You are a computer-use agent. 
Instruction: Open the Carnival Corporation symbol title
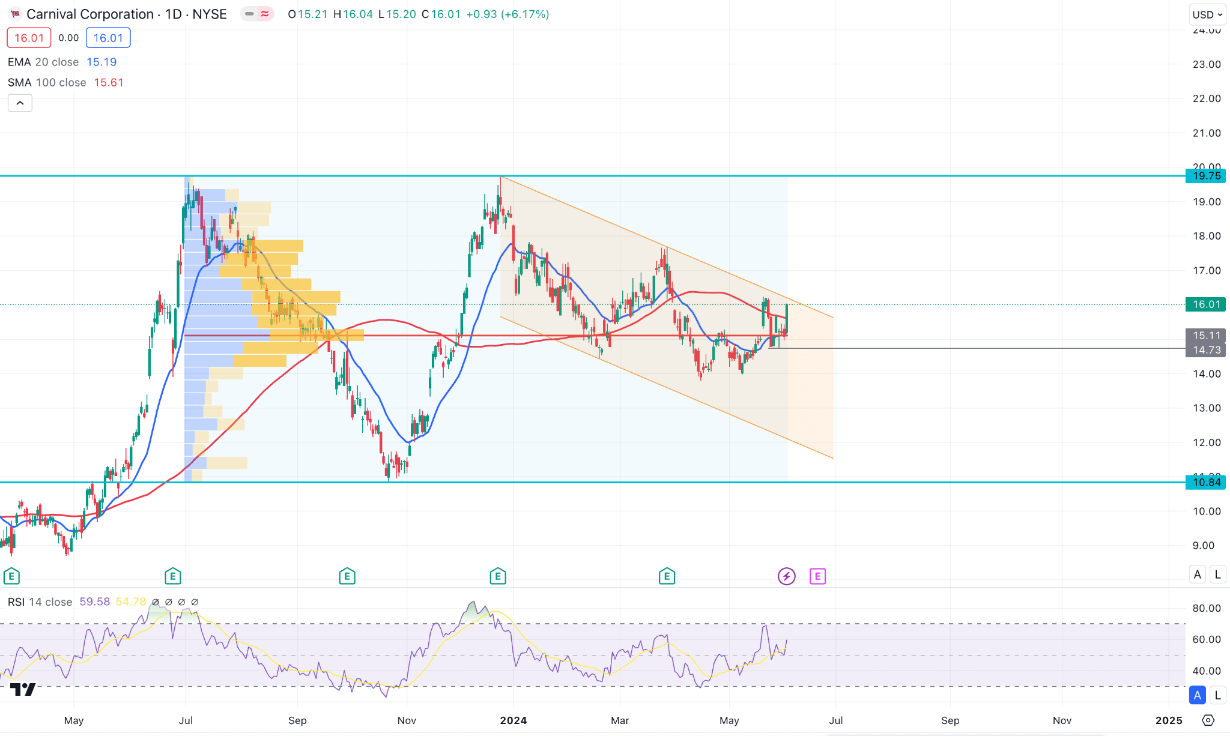pyautogui.click(x=127, y=14)
